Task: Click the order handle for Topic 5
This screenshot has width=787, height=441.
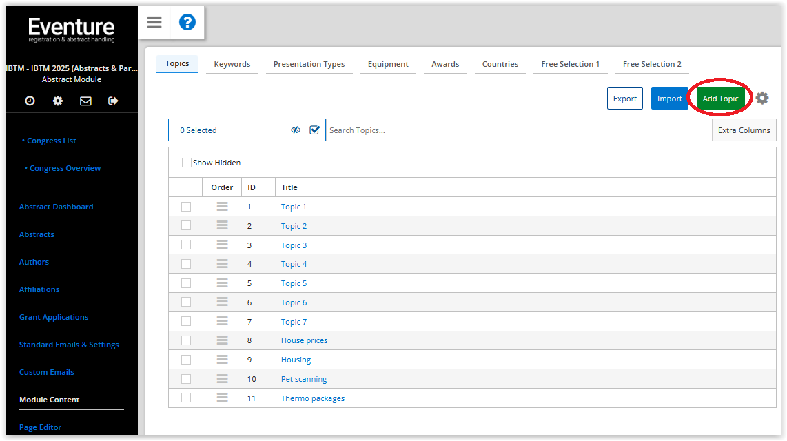Action: coord(223,283)
